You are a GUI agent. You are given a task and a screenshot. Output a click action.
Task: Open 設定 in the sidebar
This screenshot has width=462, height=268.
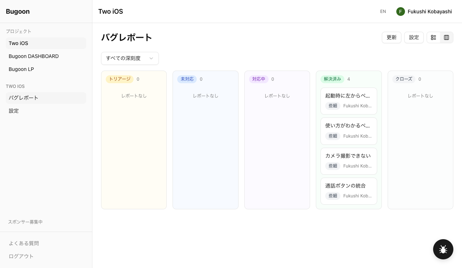click(46, 111)
